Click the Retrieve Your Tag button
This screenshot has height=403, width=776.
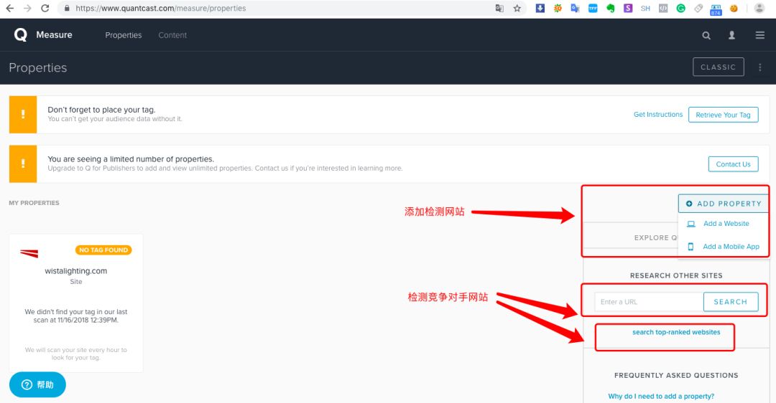point(723,115)
